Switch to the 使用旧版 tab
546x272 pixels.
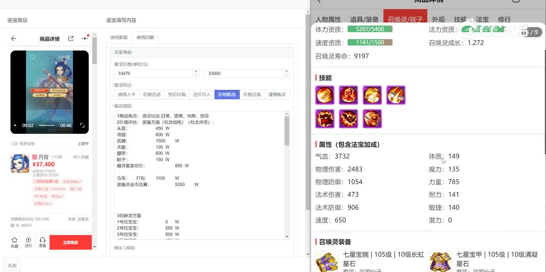click(x=145, y=38)
